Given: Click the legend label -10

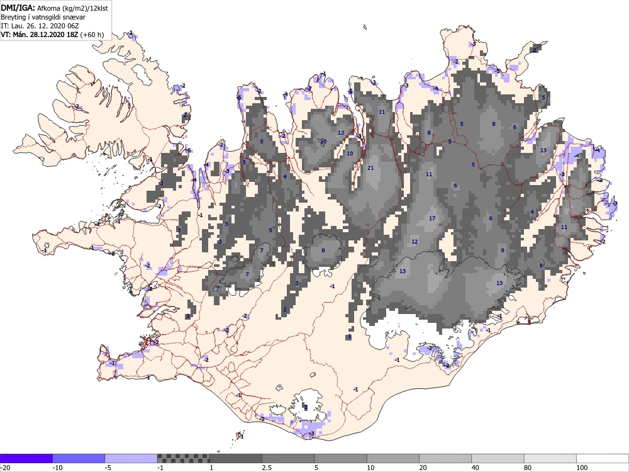Looking at the screenshot, I should click(x=58, y=468).
